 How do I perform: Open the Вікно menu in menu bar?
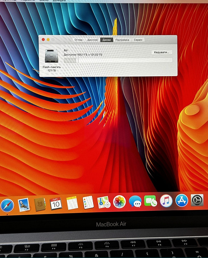click(44, 1)
